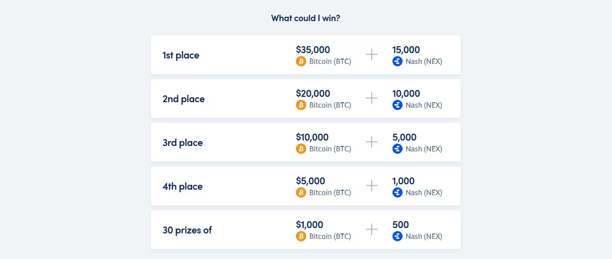612x259 pixels.
Task: Click the plus sign in 1st place row
Action: pyautogui.click(x=372, y=55)
